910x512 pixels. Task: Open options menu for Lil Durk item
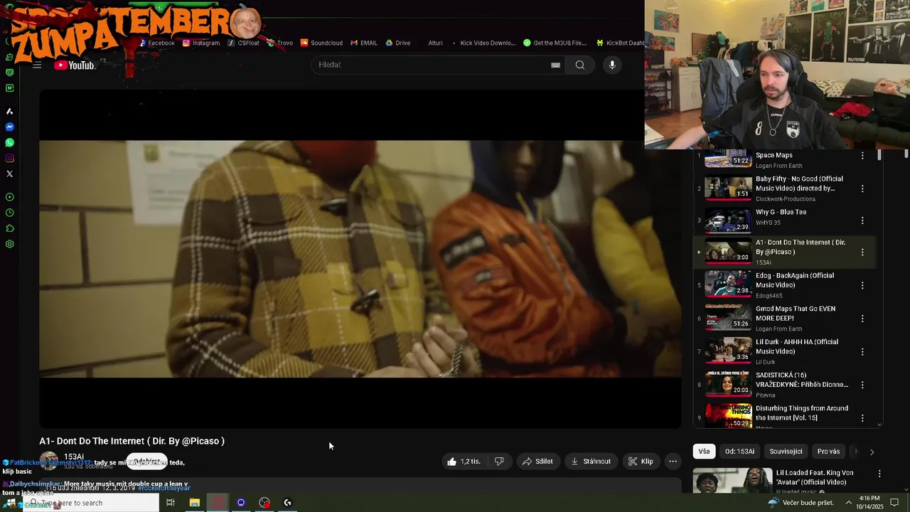862,351
